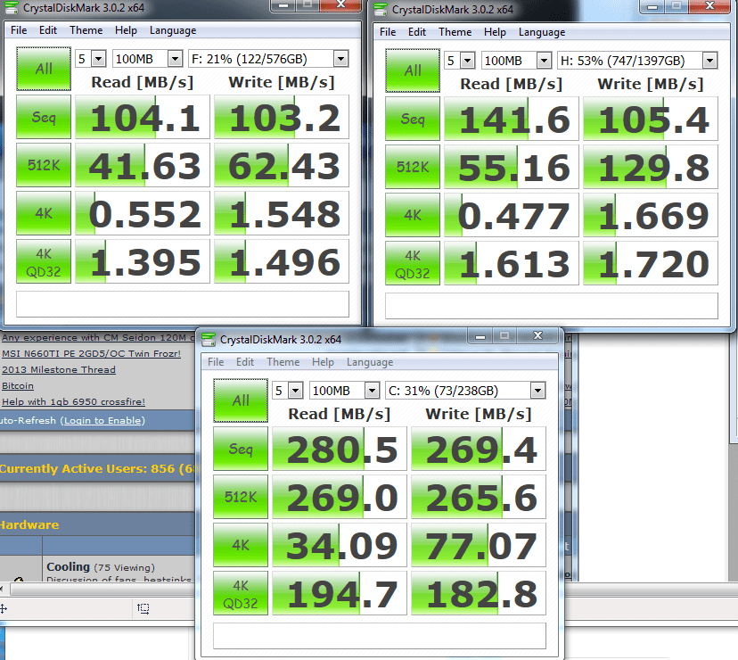Image resolution: width=738 pixels, height=660 pixels.
Task: Open the C: 31% drive selector dropdown
Action: 537,391
